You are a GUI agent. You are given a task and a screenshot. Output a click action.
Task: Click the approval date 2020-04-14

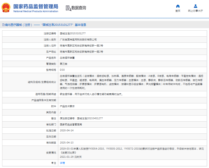coord(67,131)
